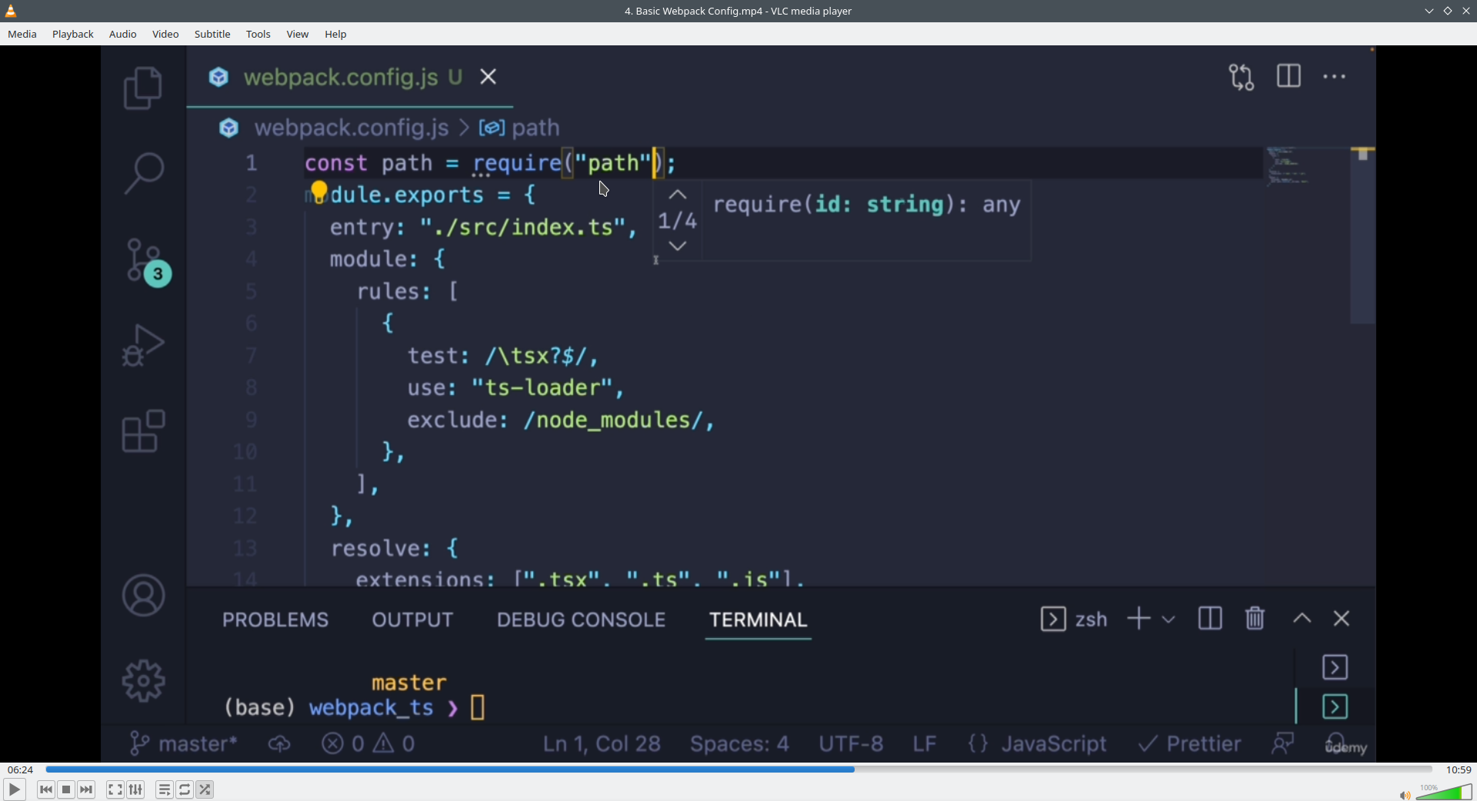Select the lower terminal in the terminal list

(x=1335, y=707)
